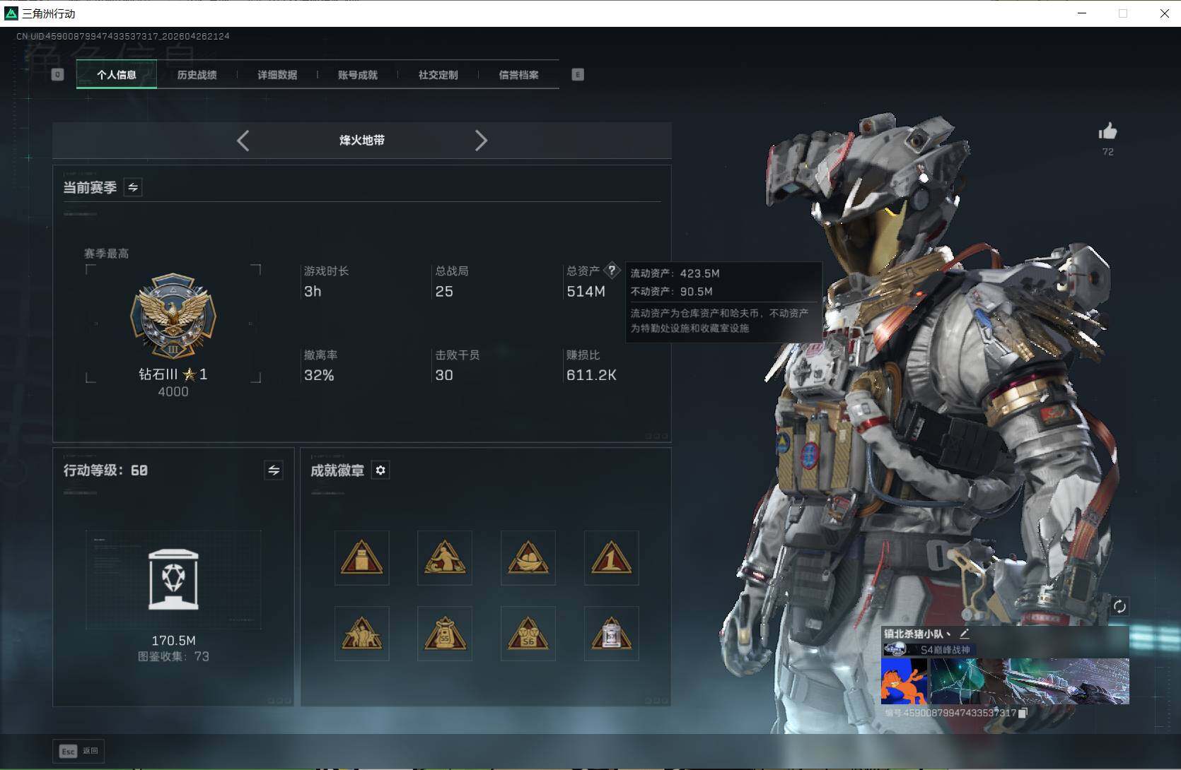1181x770 pixels.
Task: Toggle the 当前赛季 season switch icon
Action: [x=133, y=187]
